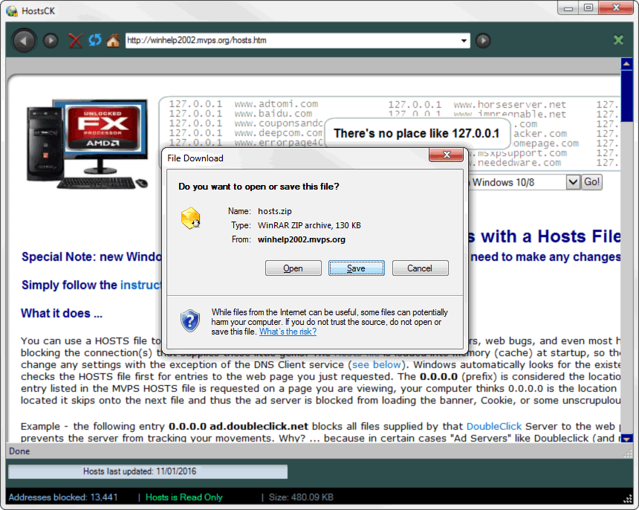Screen dimensions: 639x510
Task: Click the AMD FX computer advertisement image
Action: [x=87, y=144]
